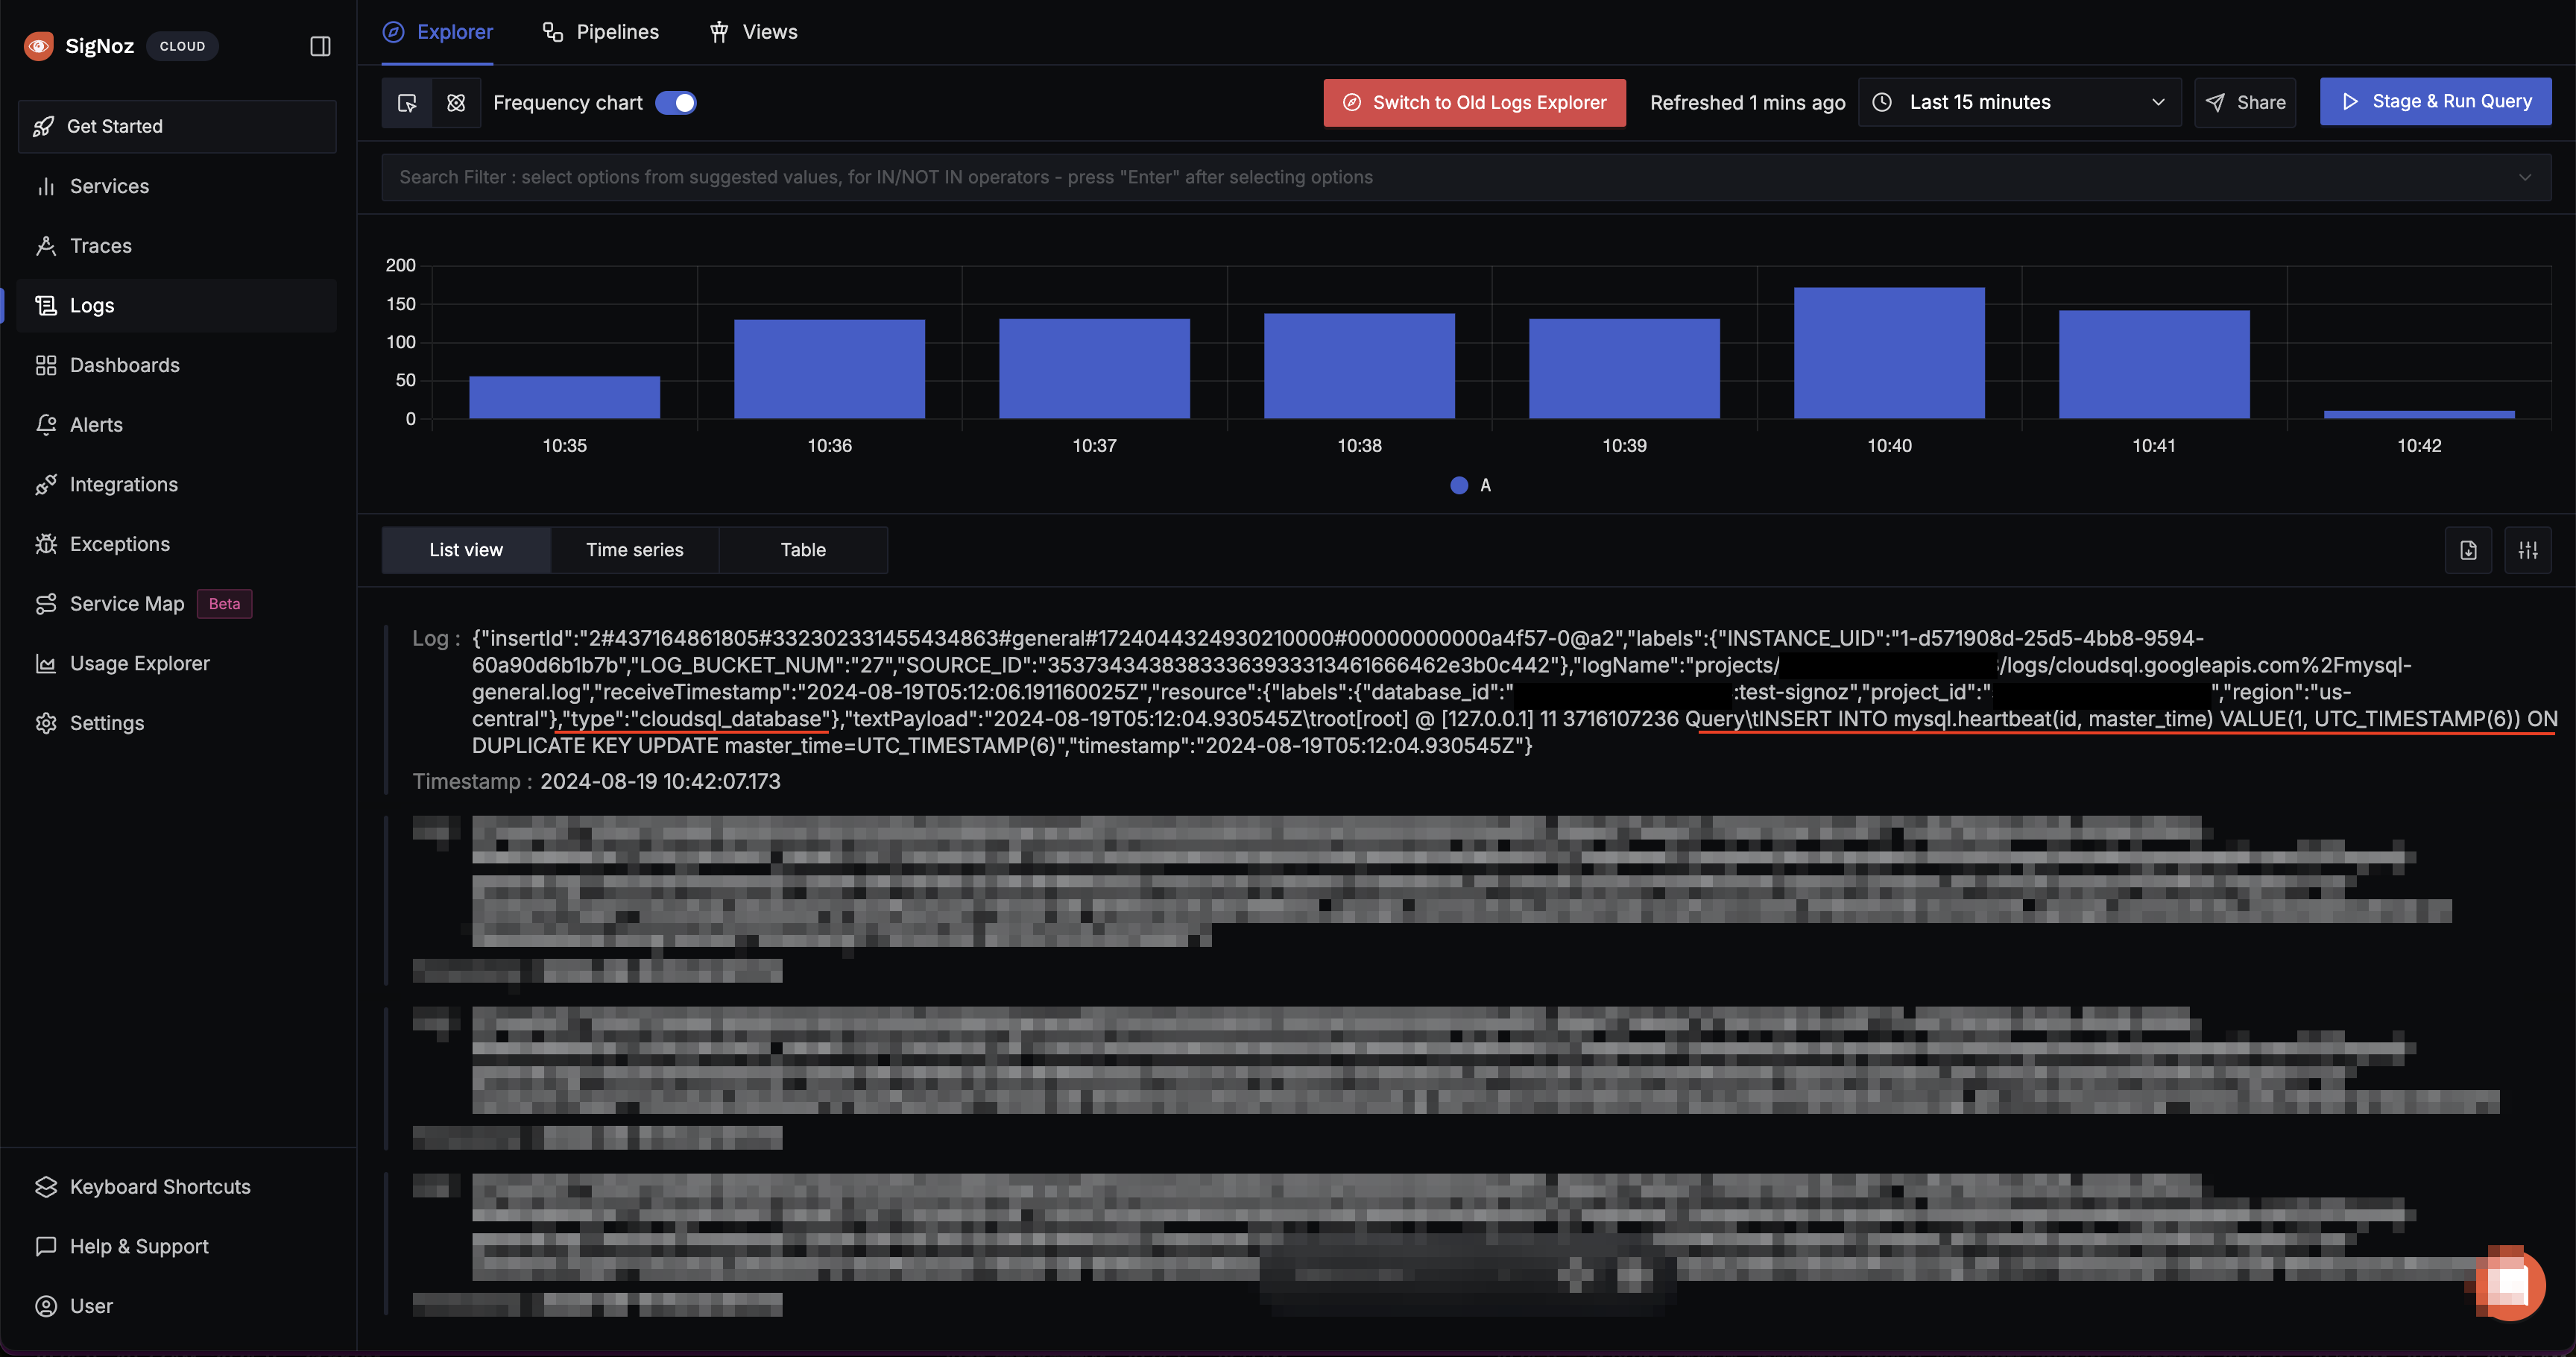The width and height of the screenshot is (2576, 1357).
Task: Click the Share paper plane icon
Action: click(x=2216, y=102)
